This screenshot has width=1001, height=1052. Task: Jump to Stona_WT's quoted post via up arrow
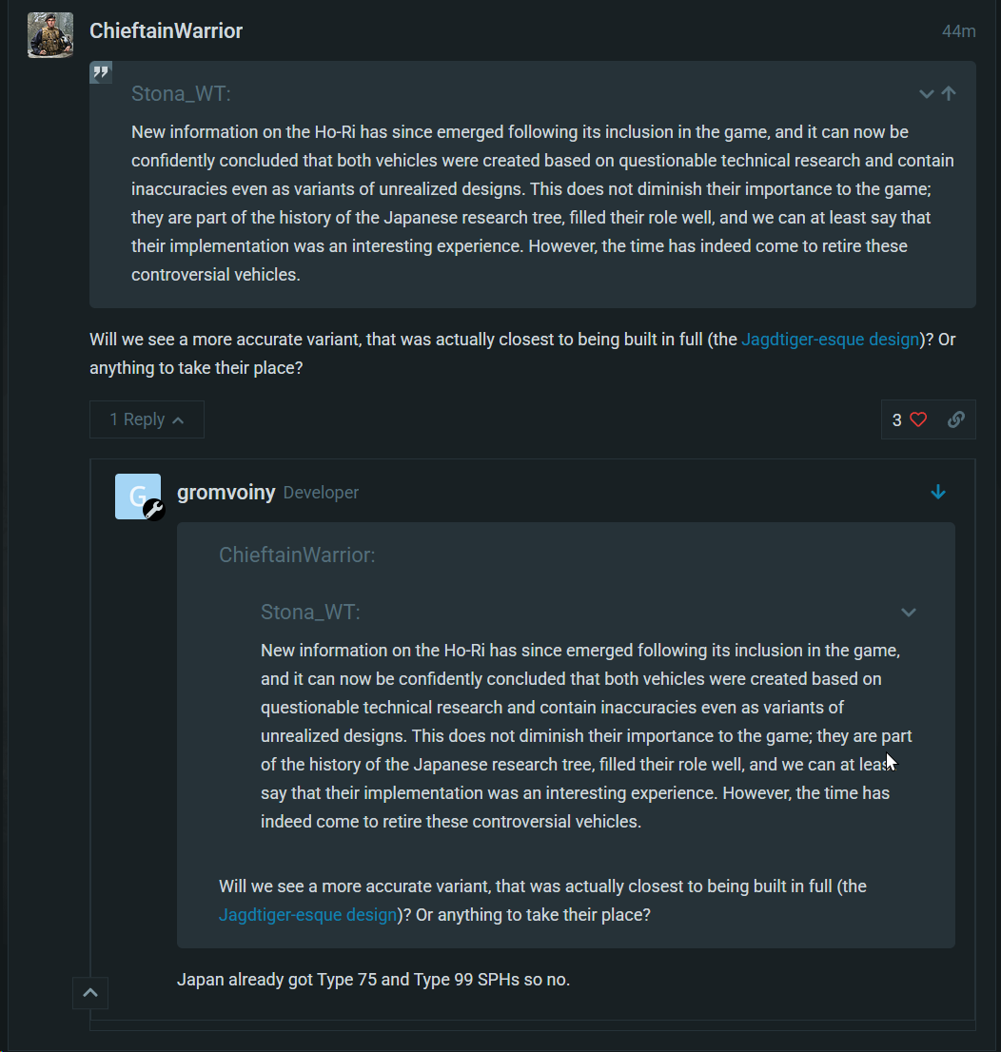[949, 94]
